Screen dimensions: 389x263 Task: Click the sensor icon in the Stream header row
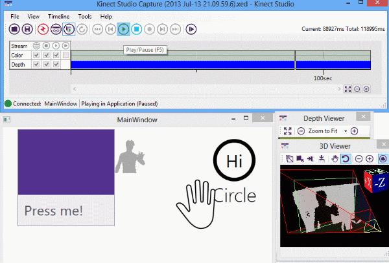[36, 46]
